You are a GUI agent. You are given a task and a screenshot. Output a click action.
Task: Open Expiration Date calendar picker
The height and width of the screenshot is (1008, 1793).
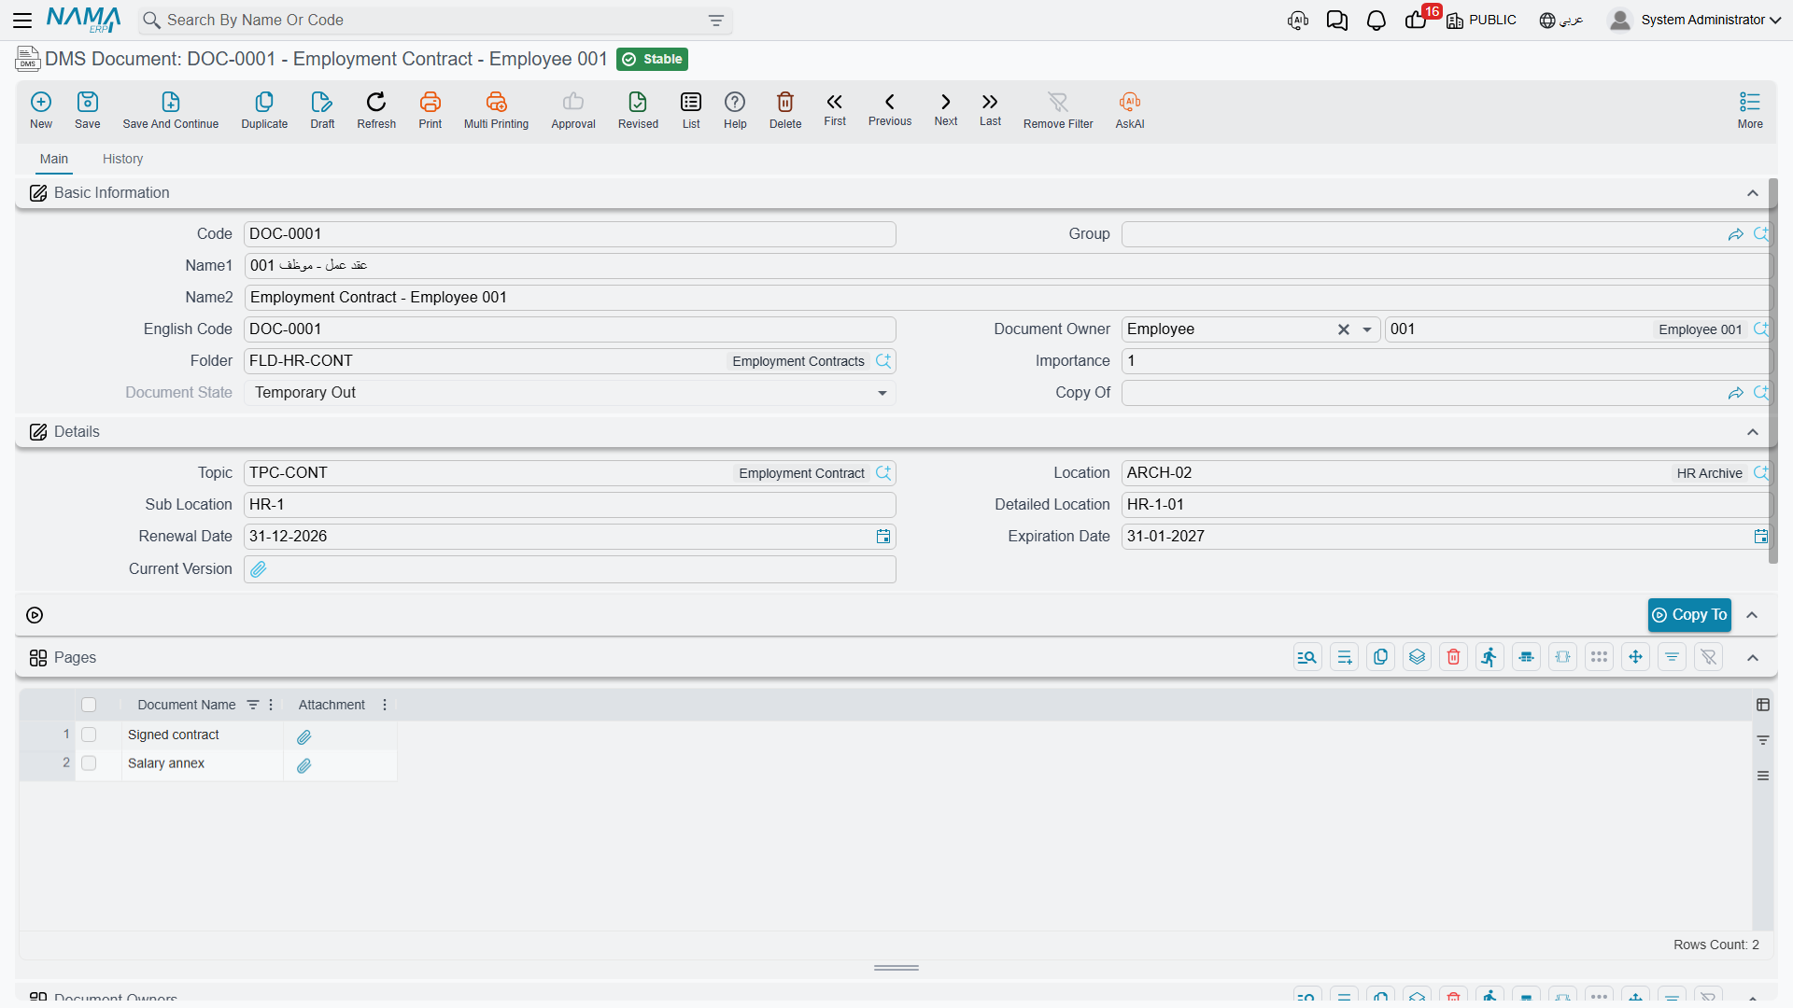coord(1761,537)
